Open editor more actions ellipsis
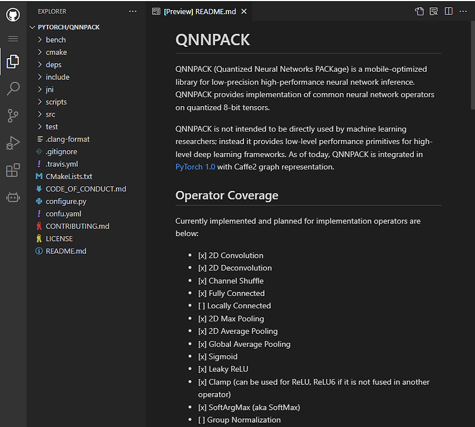The height and width of the screenshot is (427, 475). click(x=463, y=11)
